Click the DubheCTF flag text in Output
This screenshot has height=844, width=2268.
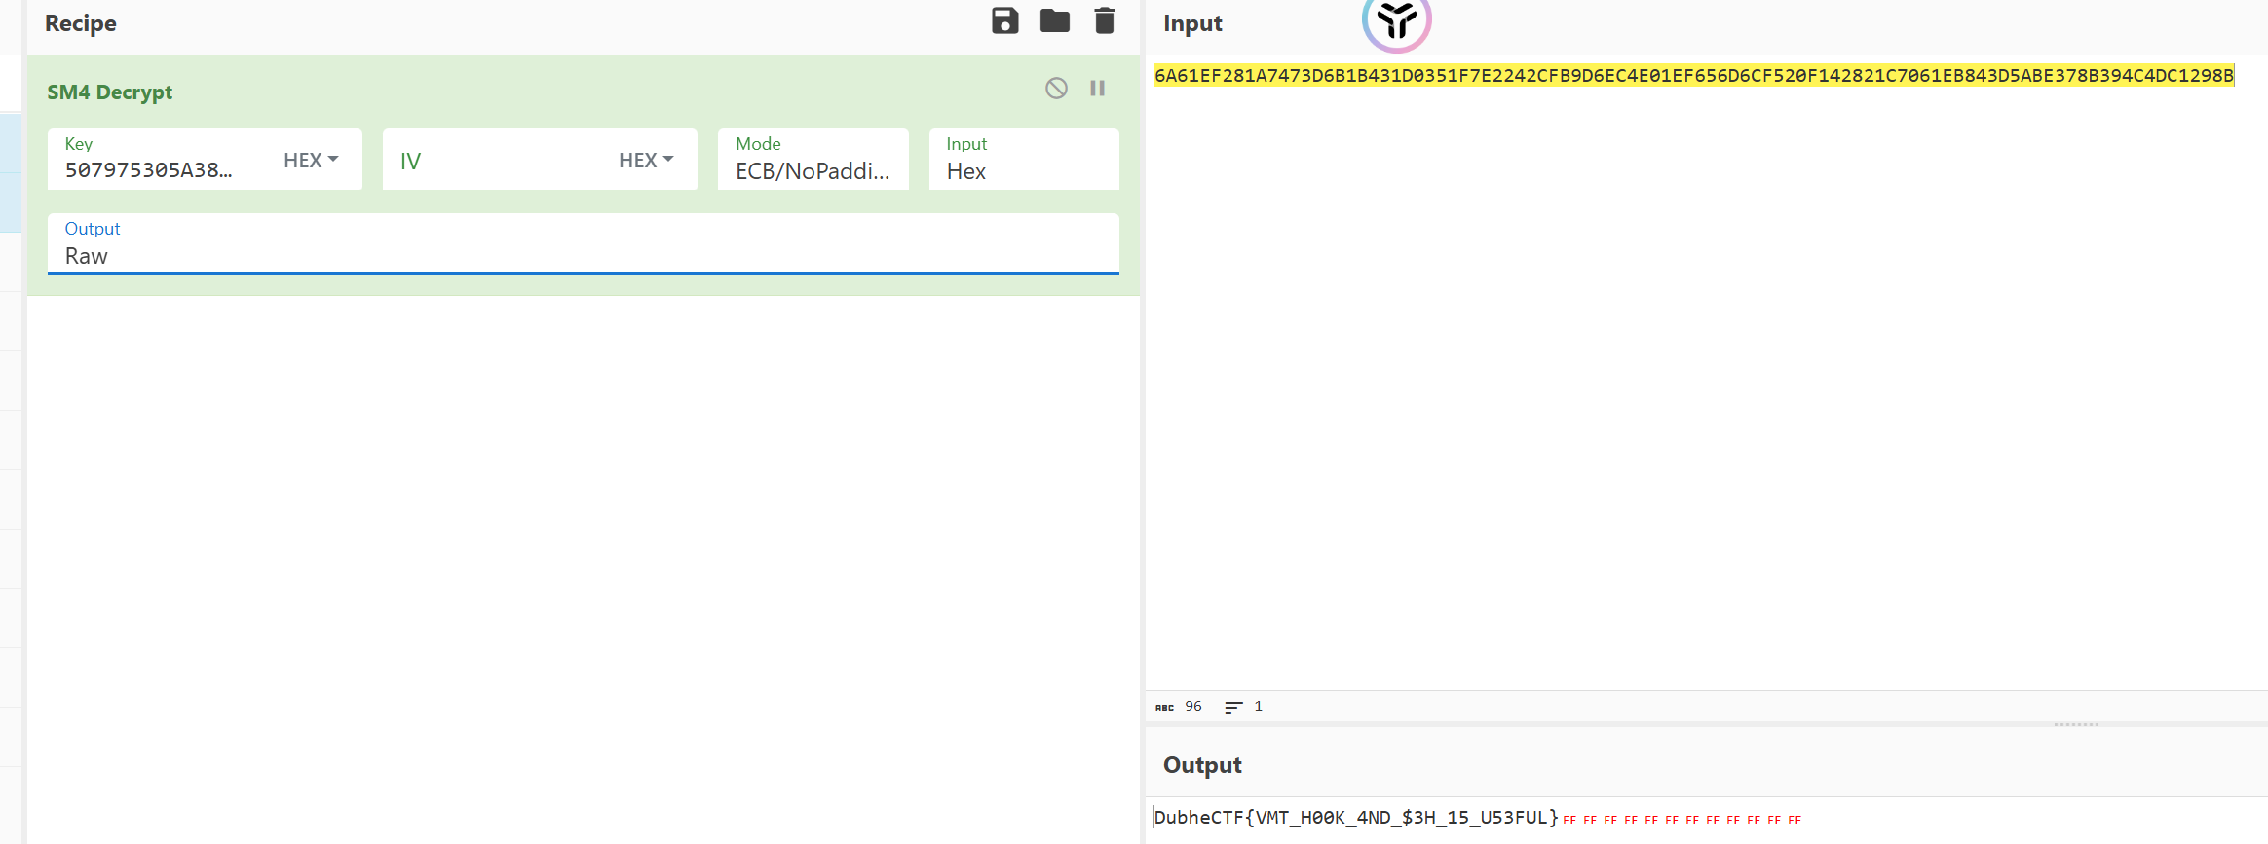click(x=1355, y=818)
